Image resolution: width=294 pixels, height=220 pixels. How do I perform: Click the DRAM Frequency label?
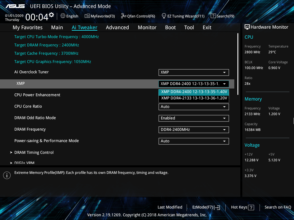point(30,129)
